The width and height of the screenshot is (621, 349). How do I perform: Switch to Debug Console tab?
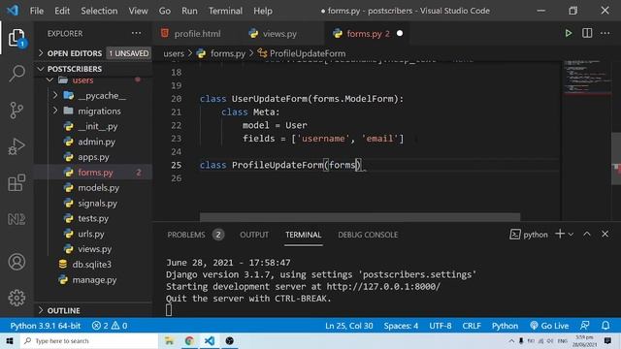pos(368,235)
